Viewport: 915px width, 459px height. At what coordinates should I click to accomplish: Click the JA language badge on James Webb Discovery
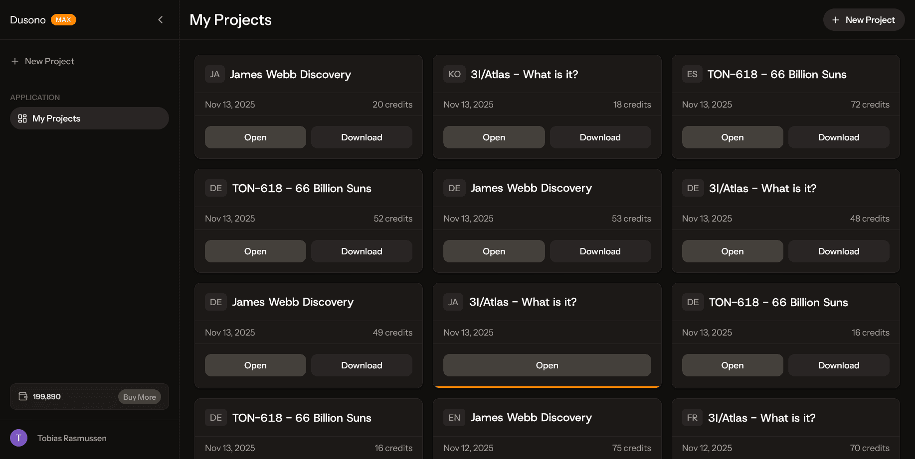click(214, 74)
